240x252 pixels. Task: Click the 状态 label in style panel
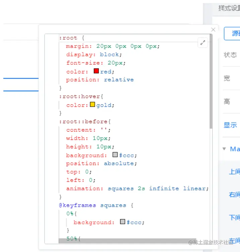pos(230,55)
